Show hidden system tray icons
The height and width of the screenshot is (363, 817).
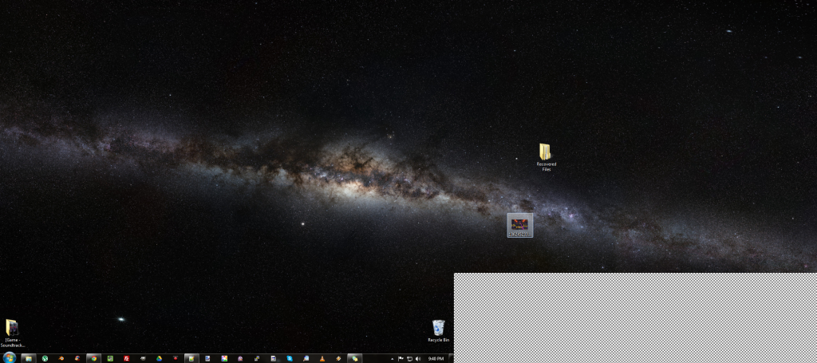393,359
